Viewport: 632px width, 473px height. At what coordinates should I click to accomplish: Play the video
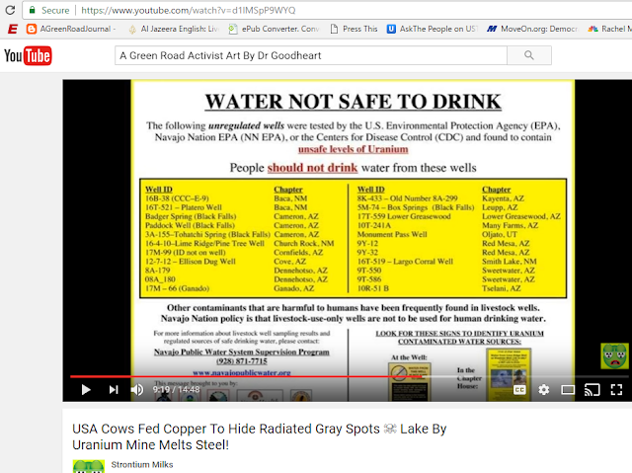(x=86, y=390)
